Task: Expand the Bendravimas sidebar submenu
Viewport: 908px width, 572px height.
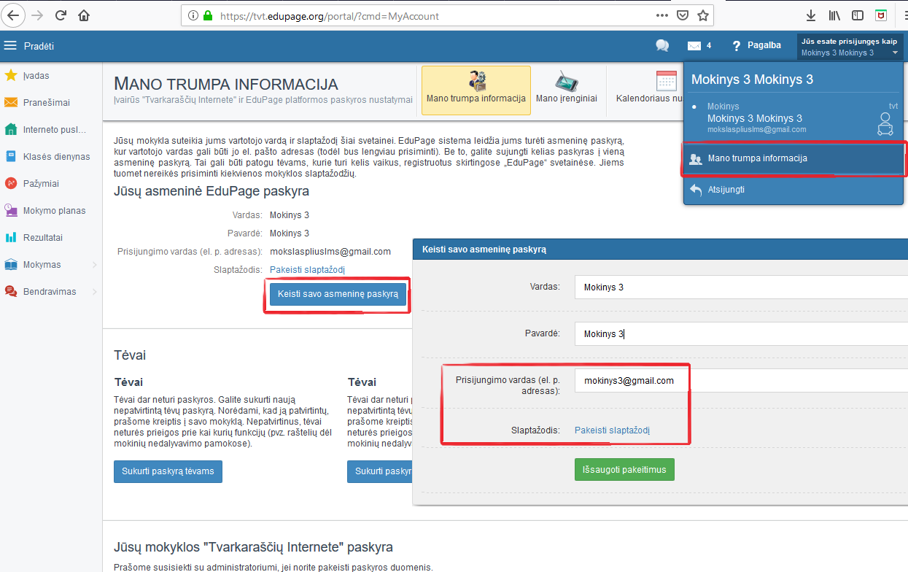Action: 94,292
